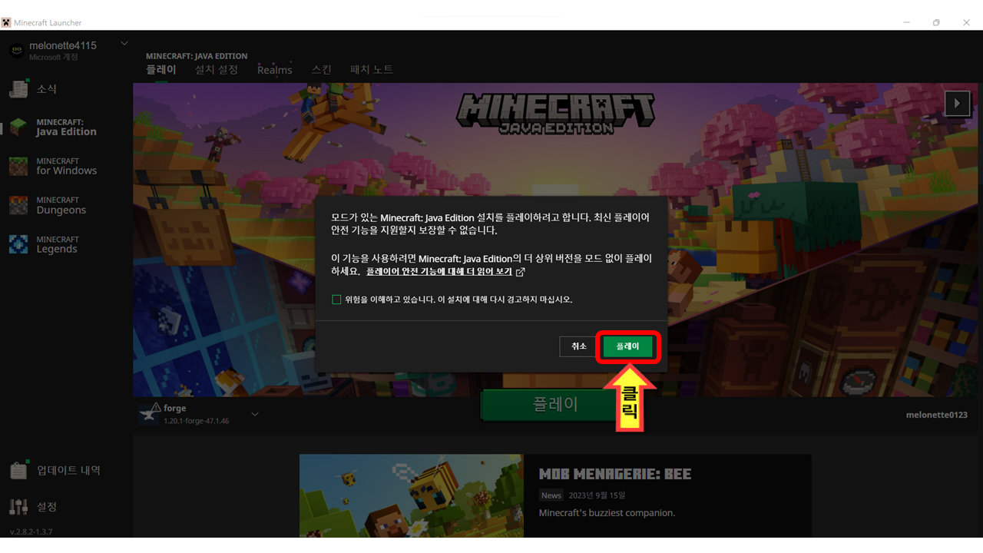Viewport: 983px width, 553px height.
Task: Switch to the 패치 노트 tab
Action: tap(372, 70)
